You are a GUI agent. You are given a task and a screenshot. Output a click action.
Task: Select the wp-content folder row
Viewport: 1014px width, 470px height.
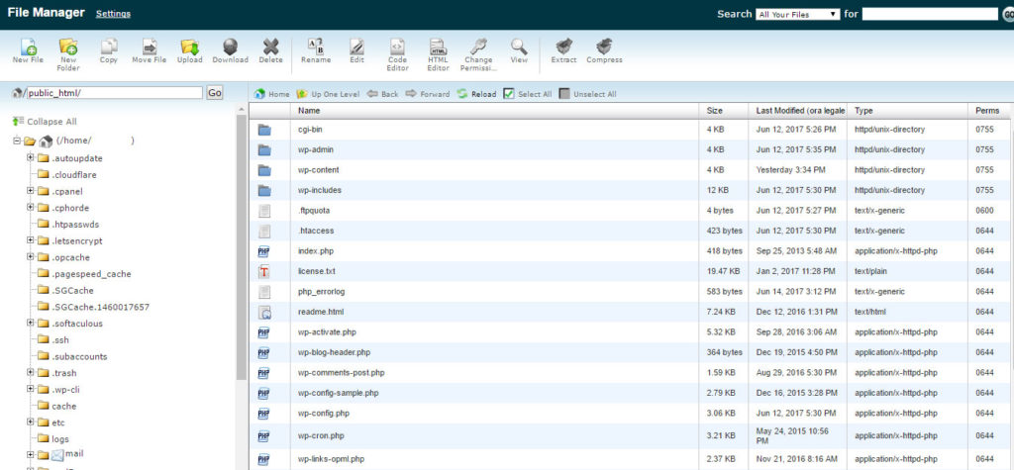tap(631, 170)
